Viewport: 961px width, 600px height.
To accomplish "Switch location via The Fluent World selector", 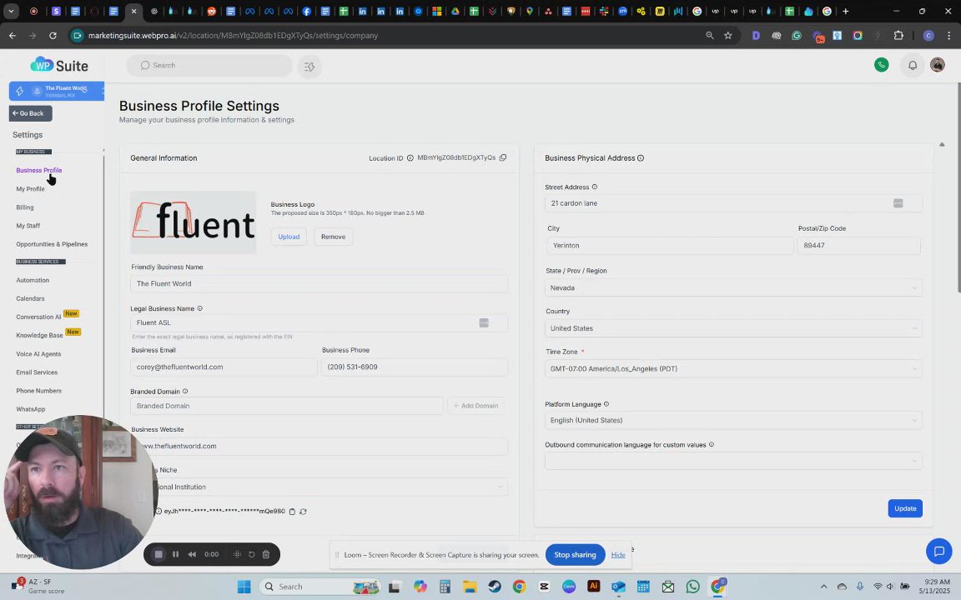I will point(57,91).
